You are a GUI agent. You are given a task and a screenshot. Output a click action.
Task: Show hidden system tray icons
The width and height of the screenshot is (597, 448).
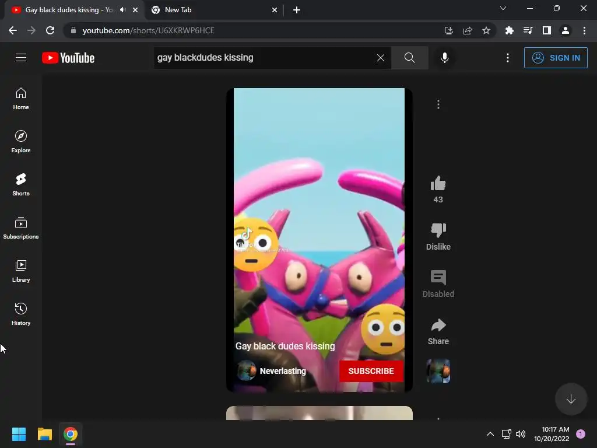coord(490,434)
